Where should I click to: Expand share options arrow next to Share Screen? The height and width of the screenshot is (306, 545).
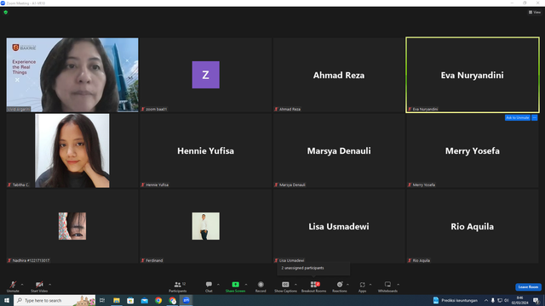[x=246, y=285]
